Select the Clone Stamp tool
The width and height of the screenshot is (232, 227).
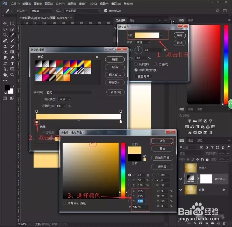[5, 46]
